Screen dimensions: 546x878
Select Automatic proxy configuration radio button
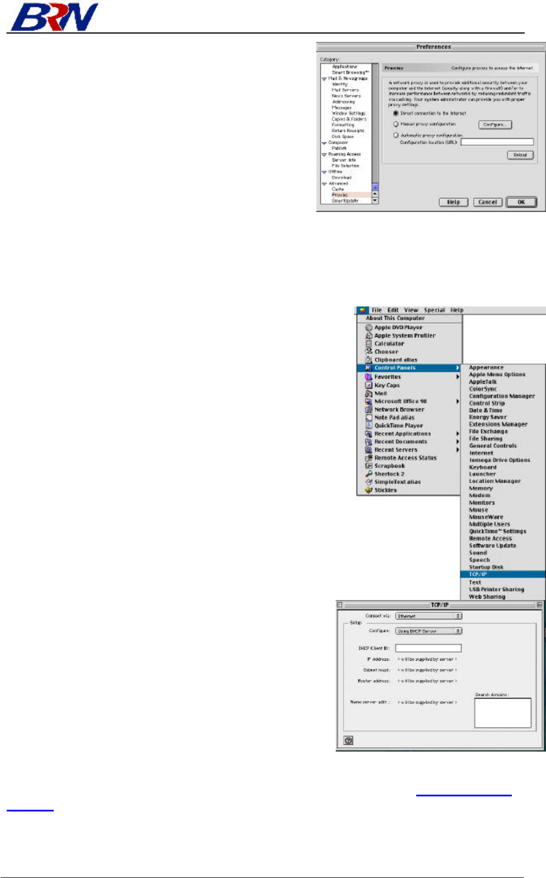(396, 135)
